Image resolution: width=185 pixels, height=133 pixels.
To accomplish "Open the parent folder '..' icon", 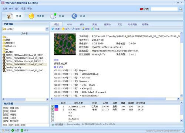I will 4,37.
